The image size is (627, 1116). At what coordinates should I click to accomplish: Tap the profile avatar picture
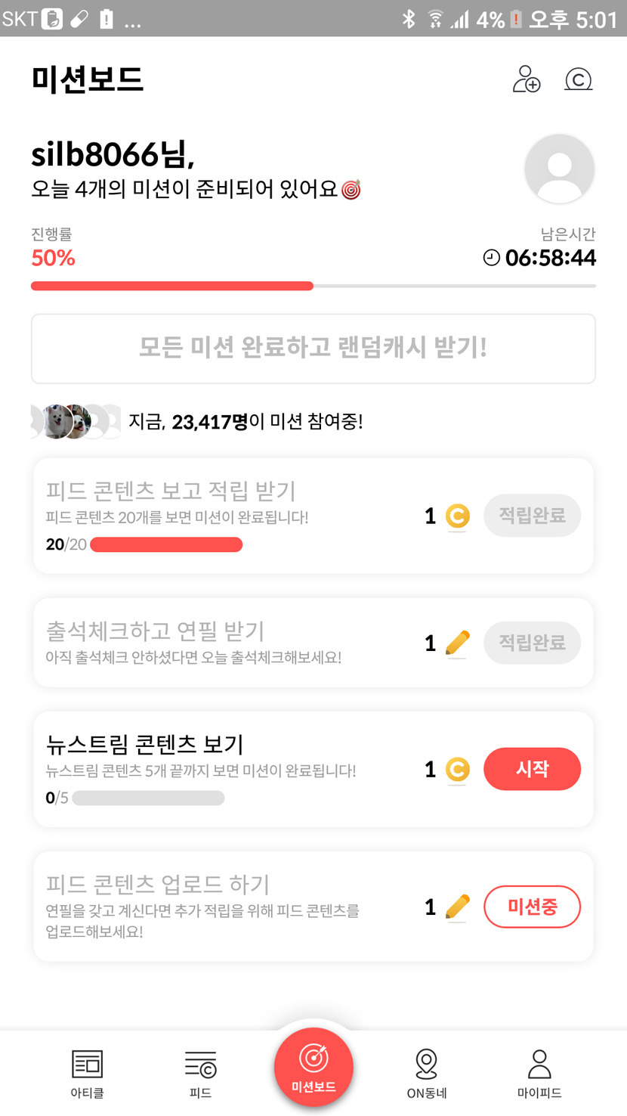coord(559,169)
